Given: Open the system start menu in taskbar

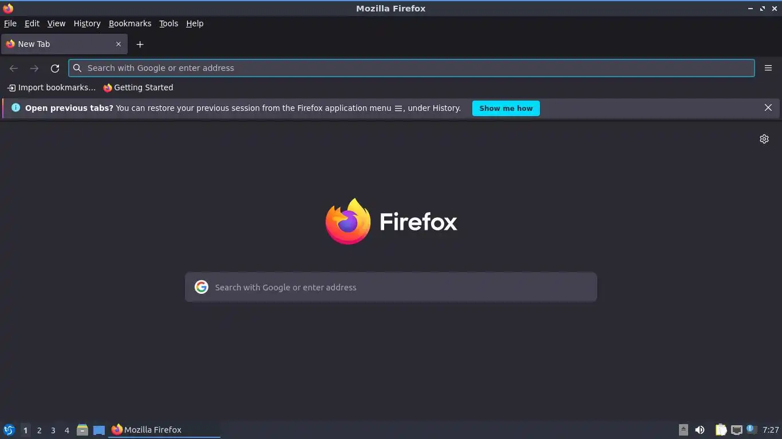Looking at the screenshot, I should pyautogui.click(x=9, y=430).
